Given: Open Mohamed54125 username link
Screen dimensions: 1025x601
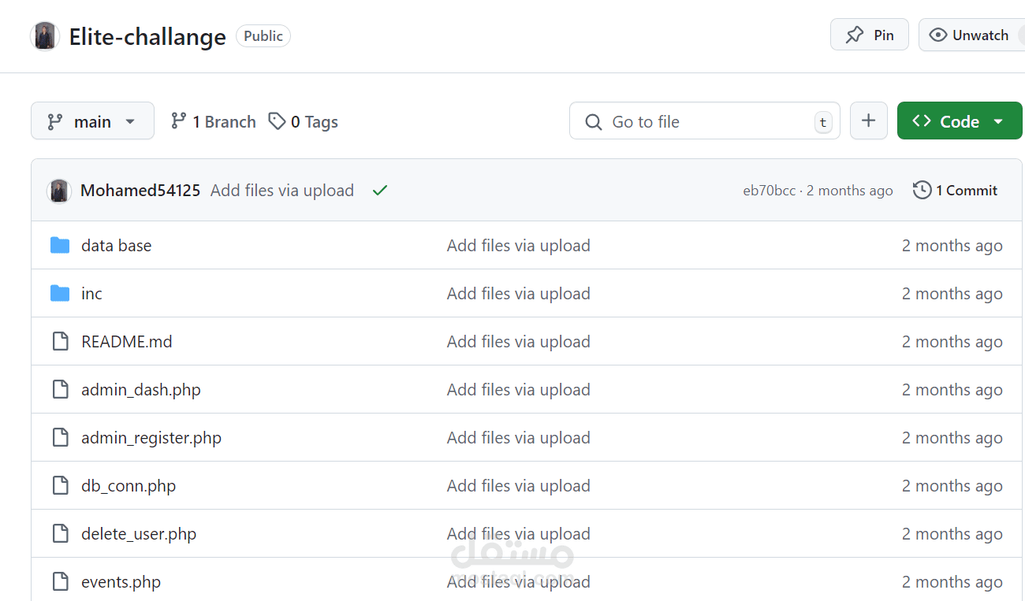Looking at the screenshot, I should (x=140, y=191).
